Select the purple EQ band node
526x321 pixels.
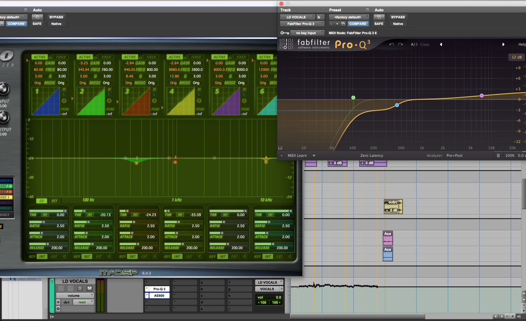[482, 96]
